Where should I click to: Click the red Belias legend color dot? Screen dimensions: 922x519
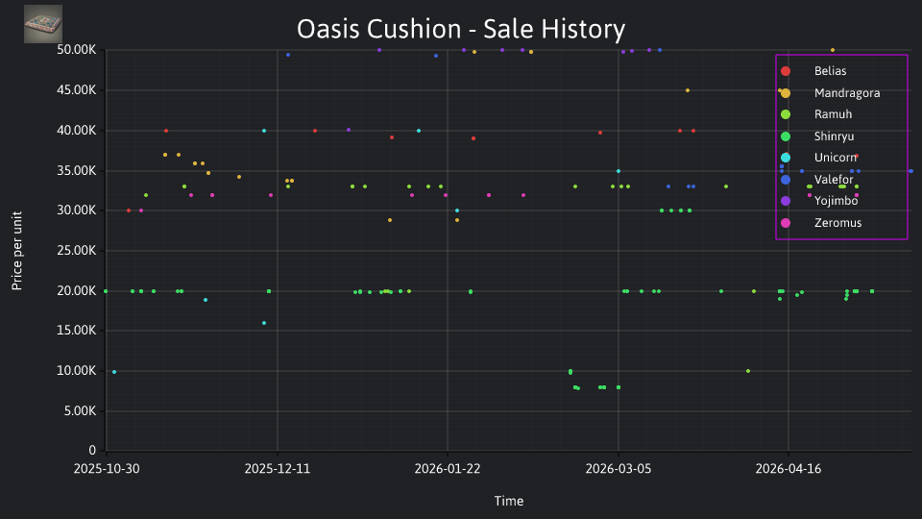[786, 71]
